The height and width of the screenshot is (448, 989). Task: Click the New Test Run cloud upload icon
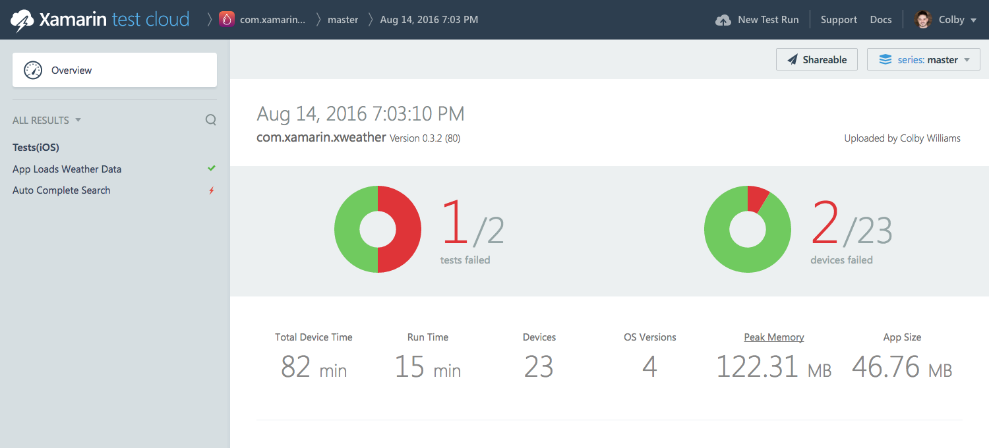point(723,20)
